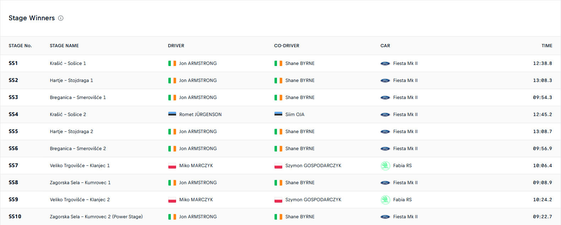Click the DRIVER column header
Viewport: 561px width, 225px height.
click(176, 46)
